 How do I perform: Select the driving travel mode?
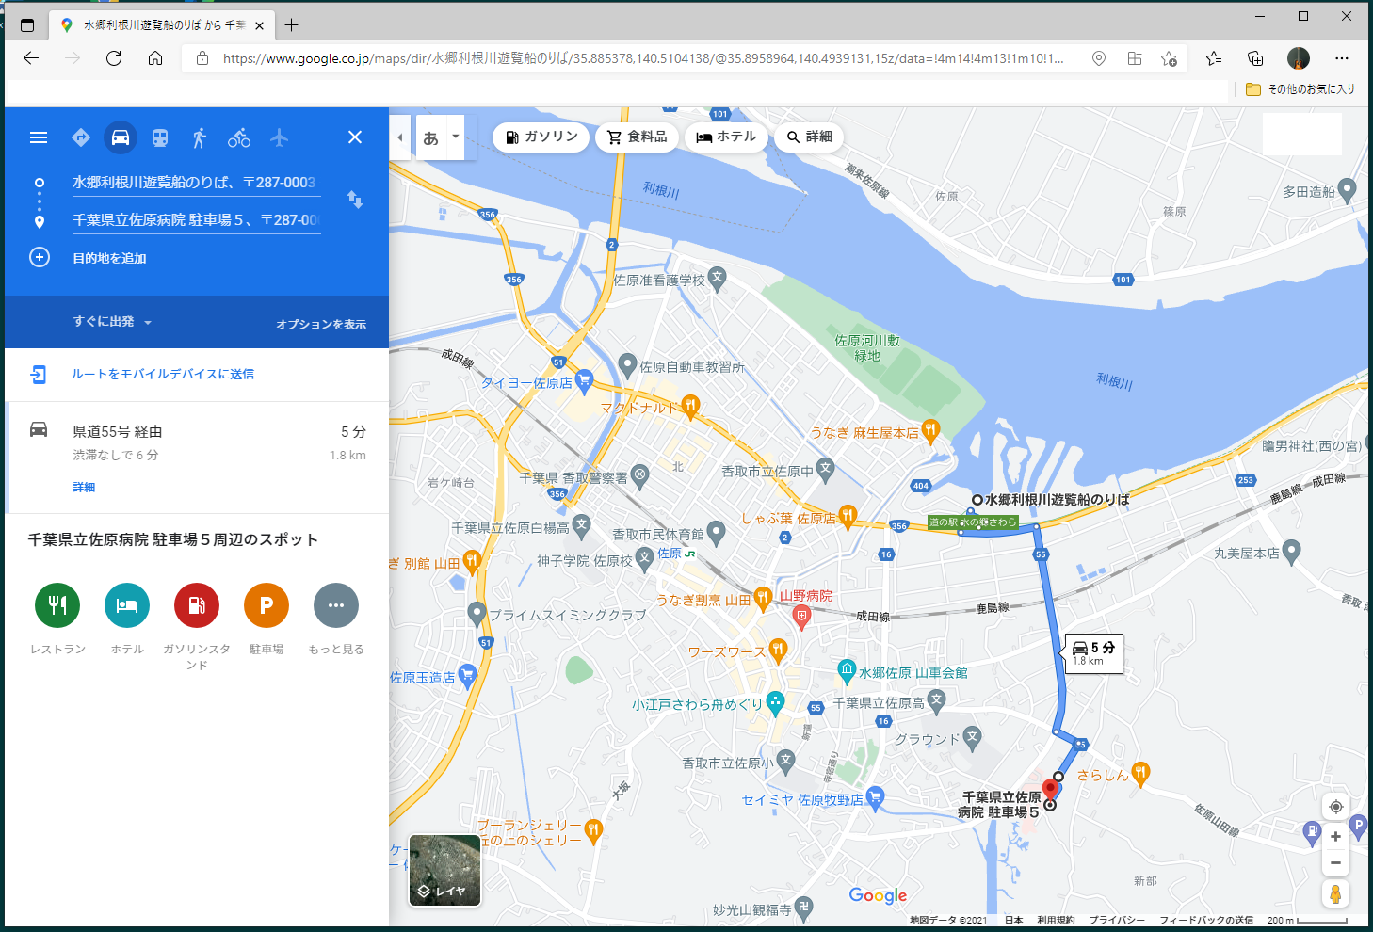pyautogui.click(x=121, y=137)
